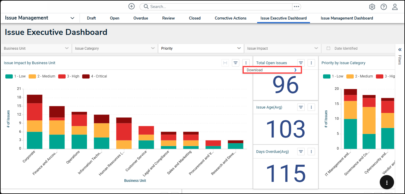Open the help question mark icon

click(x=384, y=7)
